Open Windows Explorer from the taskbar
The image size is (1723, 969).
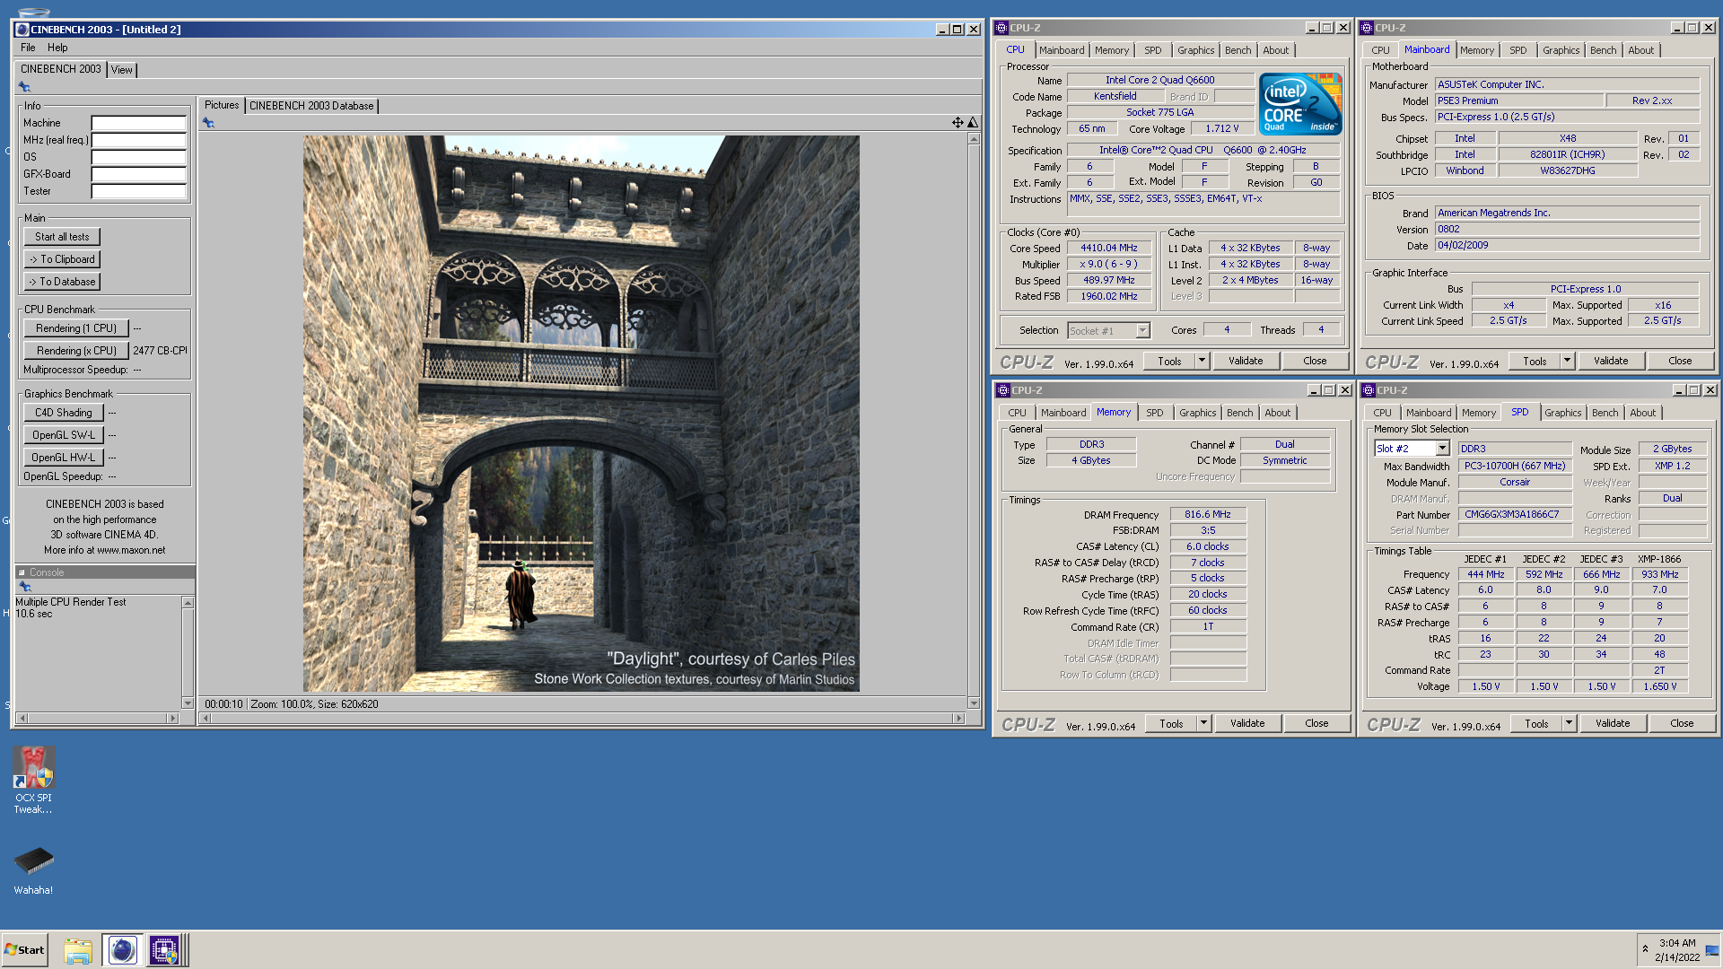(78, 950)
